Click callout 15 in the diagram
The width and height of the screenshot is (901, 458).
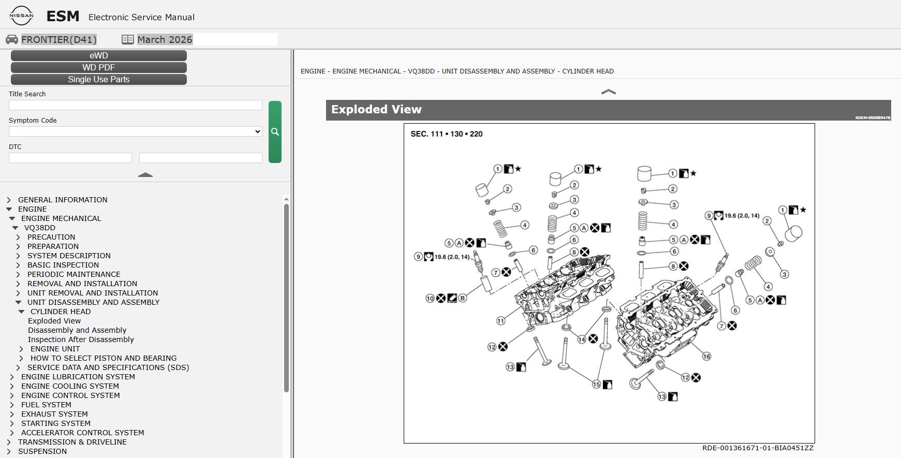[596, 384]
